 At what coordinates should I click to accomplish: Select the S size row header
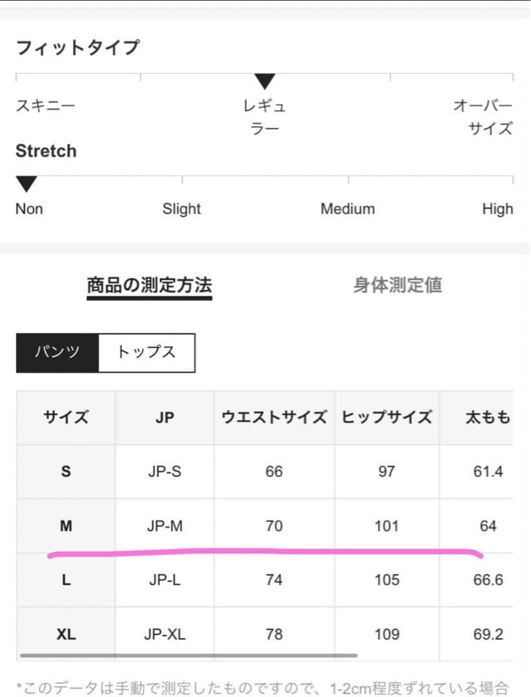pos(66,472)
